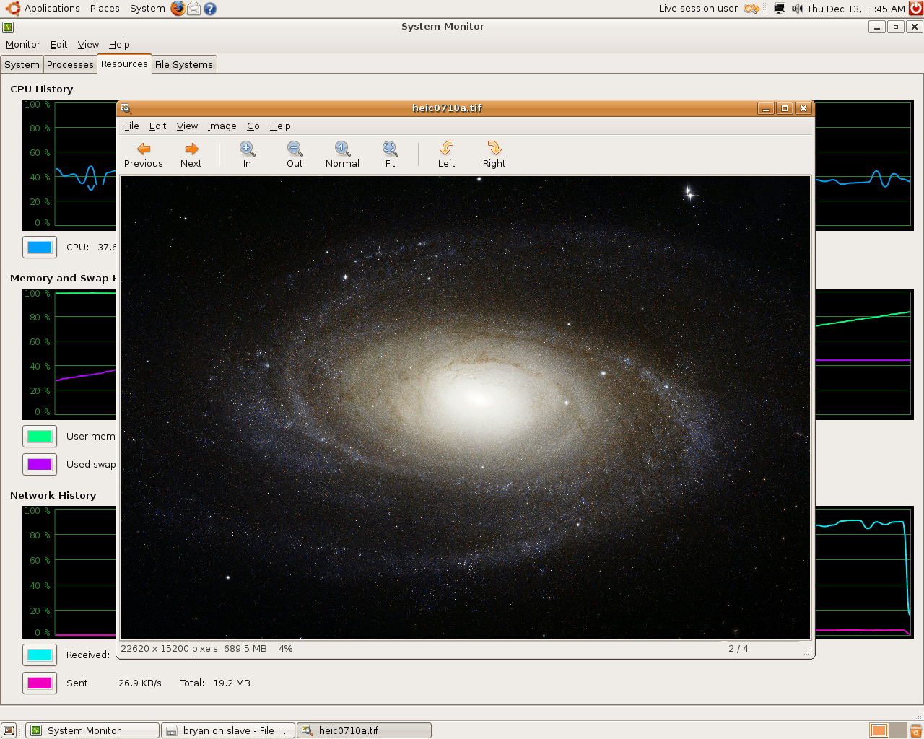Viewport: 924px width, 739px height.
Task: Click the heic0710a.tif window title bar
Action: (447, 108)
